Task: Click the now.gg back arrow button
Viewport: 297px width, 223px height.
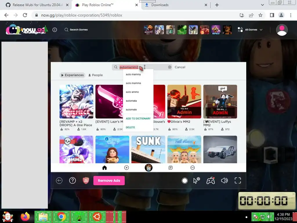Action: 59,181
